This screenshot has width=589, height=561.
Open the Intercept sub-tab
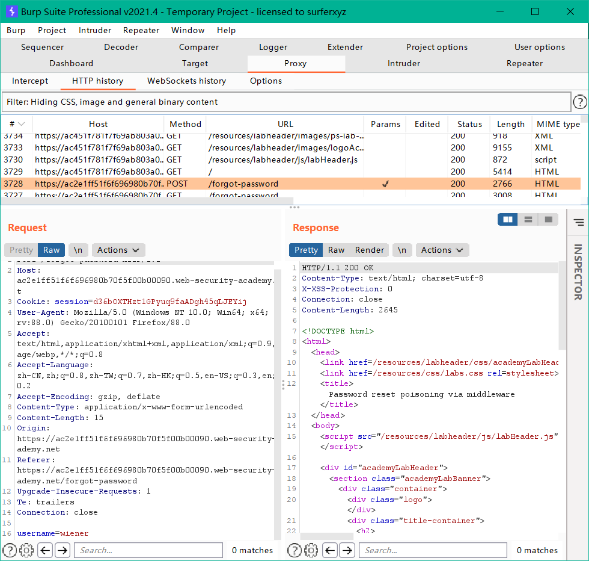click(30, 81)
